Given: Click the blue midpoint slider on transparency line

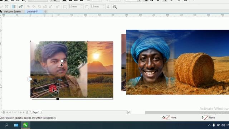Looking at the screenshot, I should coord(60,80).
